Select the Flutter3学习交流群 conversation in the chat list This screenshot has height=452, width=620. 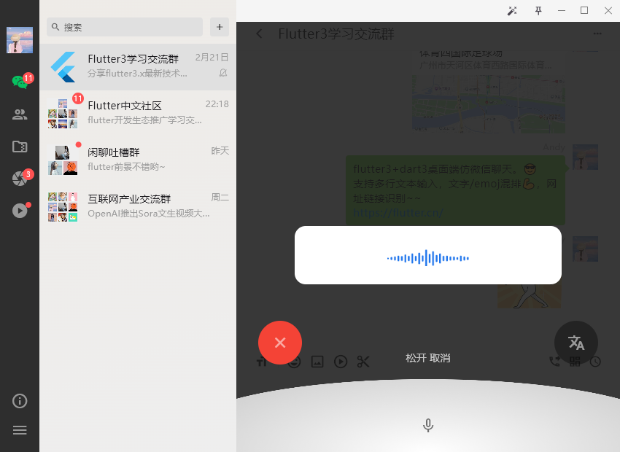tap(138, 67)
